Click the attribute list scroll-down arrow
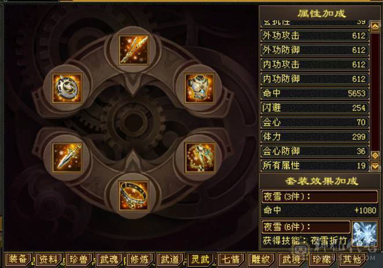This screenshot has height=268, width=383. (x=375, y=166)
